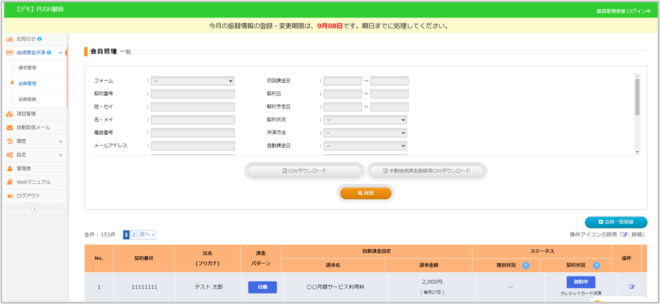The height and width of the screenshot is (304, 660).
Task: Click the 会員一括登録 button
Action: [x=616, y=222]
